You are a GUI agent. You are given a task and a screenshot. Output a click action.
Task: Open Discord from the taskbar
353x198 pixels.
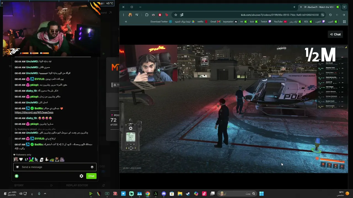pos(164,194)
